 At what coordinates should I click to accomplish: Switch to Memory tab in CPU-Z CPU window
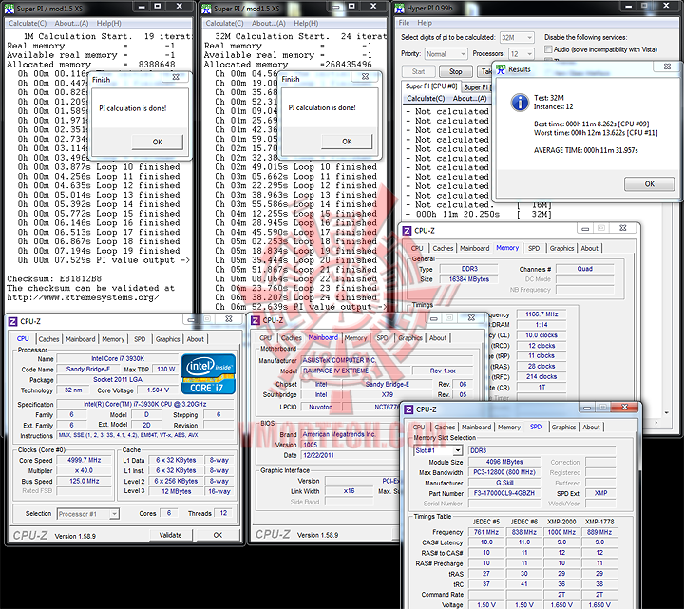(113, 339)
